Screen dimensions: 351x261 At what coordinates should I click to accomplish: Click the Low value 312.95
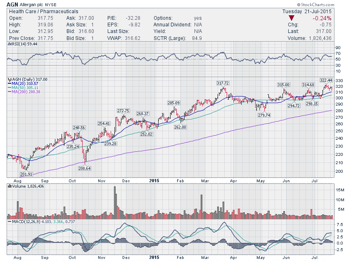tap(45, 31)
